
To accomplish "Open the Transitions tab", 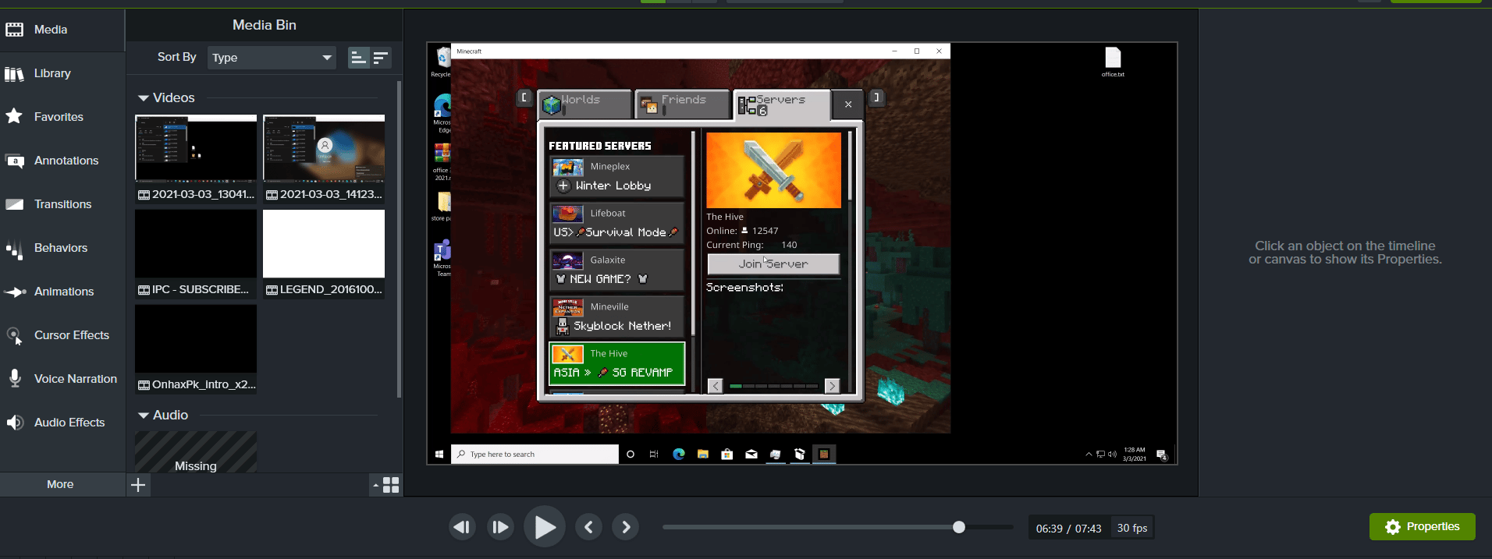I will pos(62,204).
